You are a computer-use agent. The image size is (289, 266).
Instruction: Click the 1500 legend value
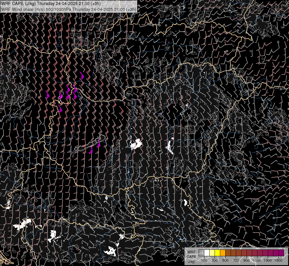(278, 260)
